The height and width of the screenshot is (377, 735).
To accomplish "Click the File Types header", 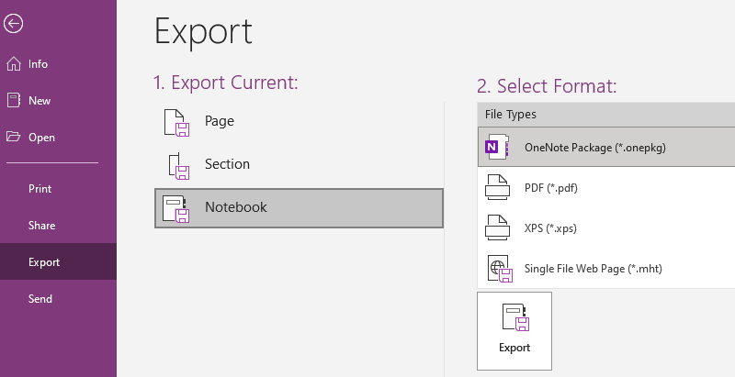I will click(x=606, y=114).
